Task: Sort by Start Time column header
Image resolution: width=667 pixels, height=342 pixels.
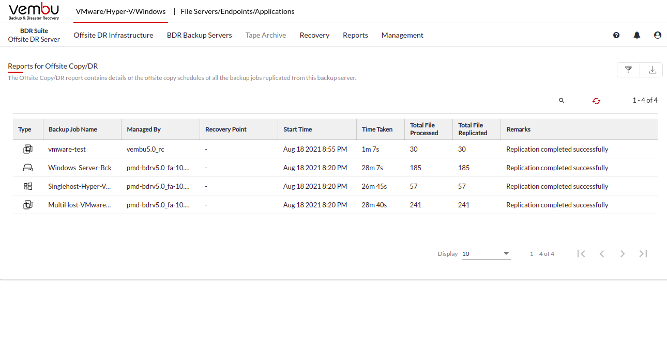Action: click(x=298, y=129)
